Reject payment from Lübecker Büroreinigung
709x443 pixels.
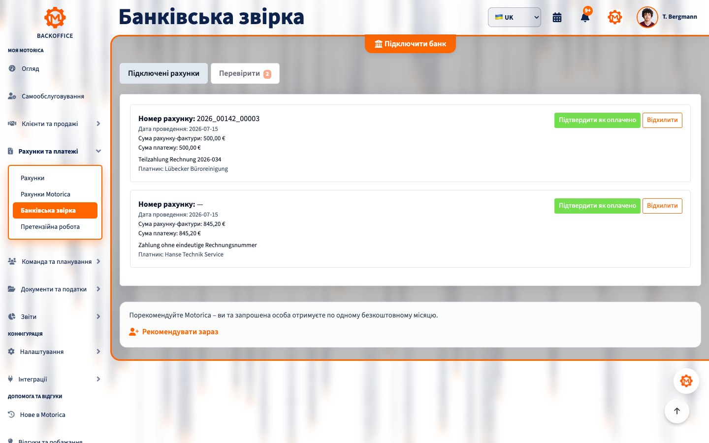tap(662, 120)
